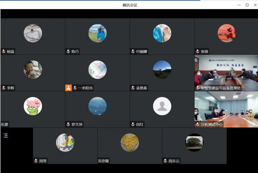Click muted microphone icon beside 付丽娜
Image resolution: width=258 pixels, height=173 pixels.
(133, 52)
